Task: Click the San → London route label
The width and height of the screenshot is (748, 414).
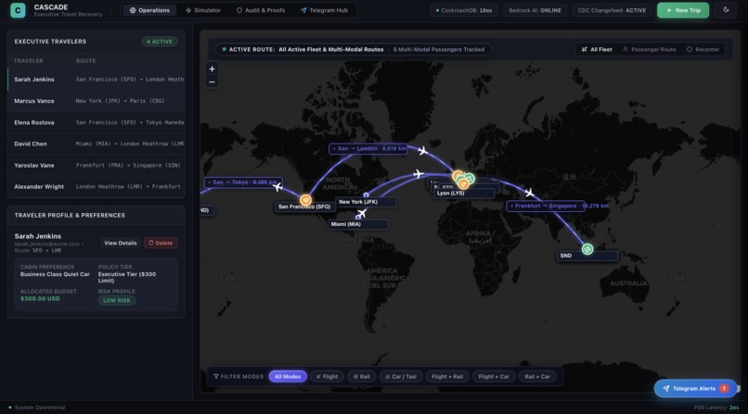Action: click(x=368, y=148)
